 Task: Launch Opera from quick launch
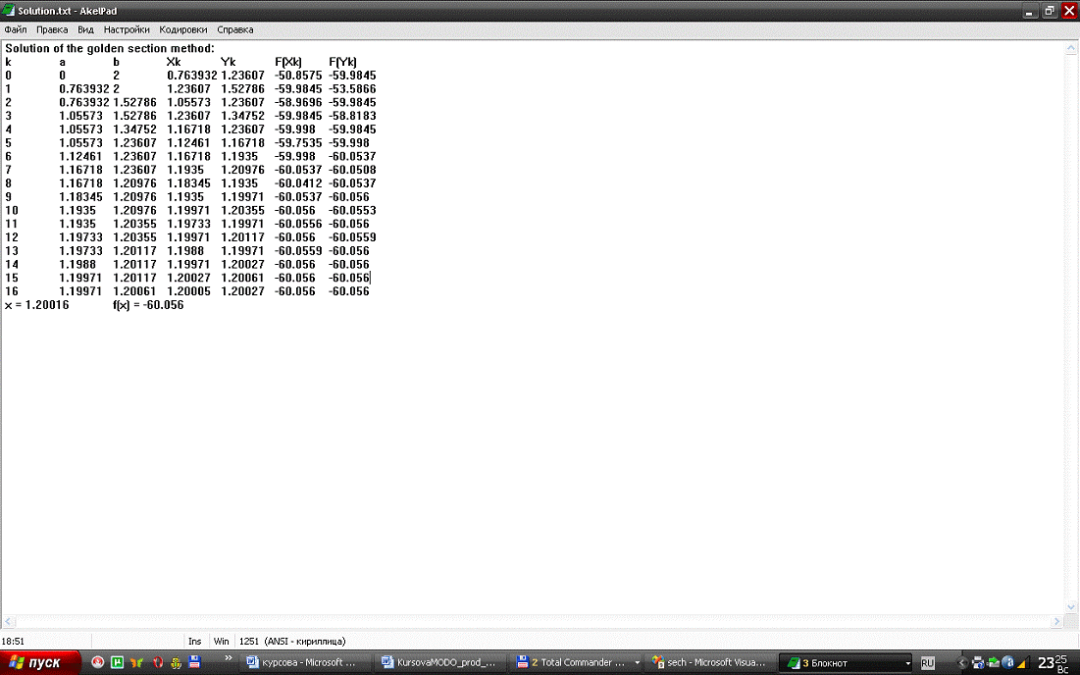pos(157,662)
